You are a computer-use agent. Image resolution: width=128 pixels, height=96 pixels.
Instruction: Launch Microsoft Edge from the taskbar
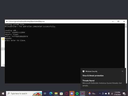pyautogui.click(x=51, y=93)
